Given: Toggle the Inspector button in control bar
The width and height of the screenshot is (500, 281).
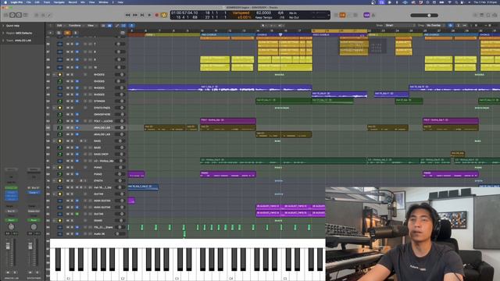Looking at the screenshot, I should pyautogui.click(x=12, y=15).
